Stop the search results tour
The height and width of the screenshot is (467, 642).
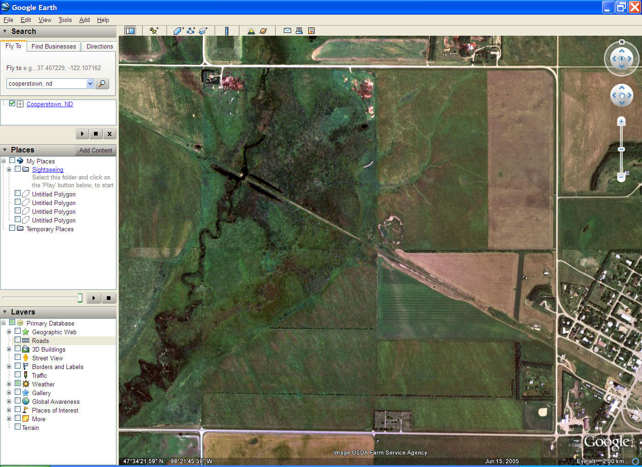pyautogui.click(x=96, y=134)
